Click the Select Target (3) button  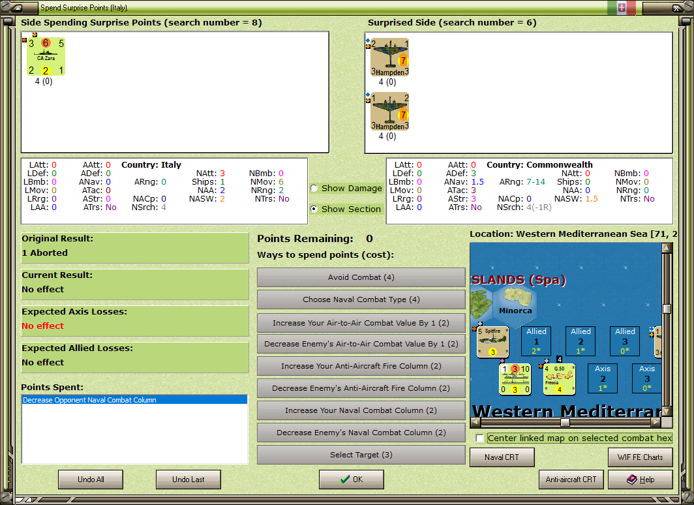point(361,455)
